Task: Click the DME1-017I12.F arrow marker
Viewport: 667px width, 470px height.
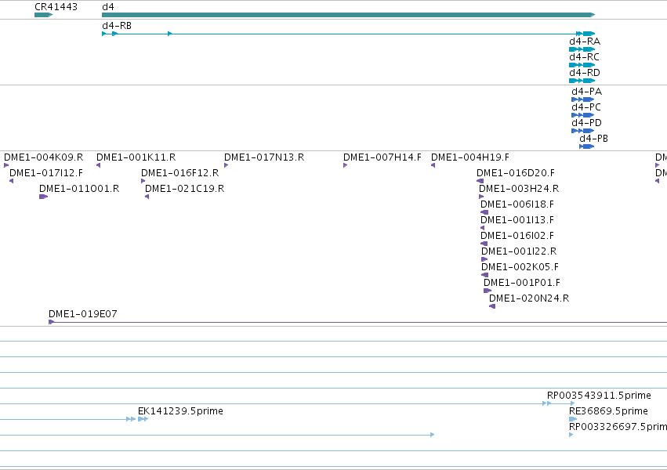Action: 12,181
